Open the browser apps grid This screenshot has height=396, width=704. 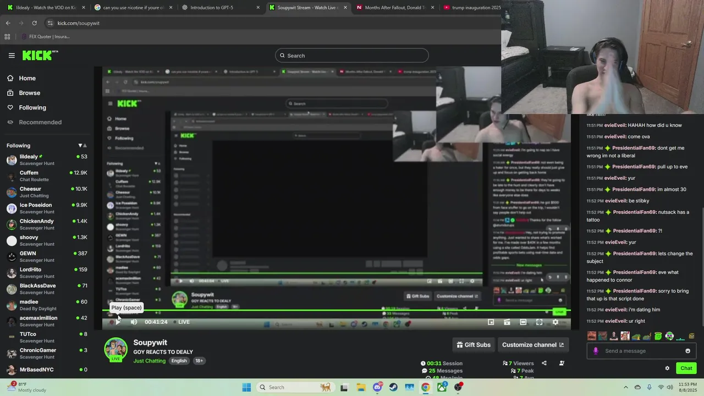click(7, 37)
